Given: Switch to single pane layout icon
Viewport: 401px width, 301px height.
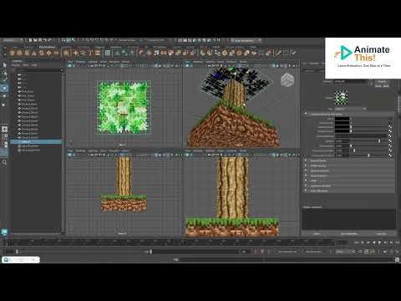Looking at the screenshot, I should (x=4, y=129).
